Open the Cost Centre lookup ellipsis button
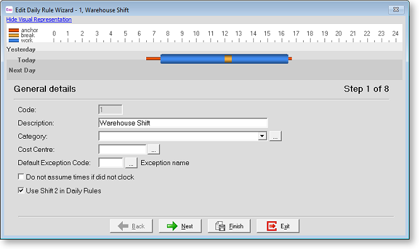Screen dimensions: 419x249 click(154, 149)
